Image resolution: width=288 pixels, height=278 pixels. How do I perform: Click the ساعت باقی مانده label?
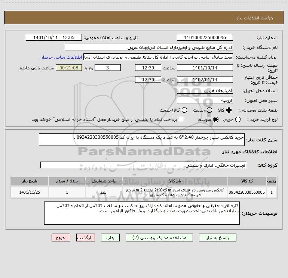[x=37, y=68]
